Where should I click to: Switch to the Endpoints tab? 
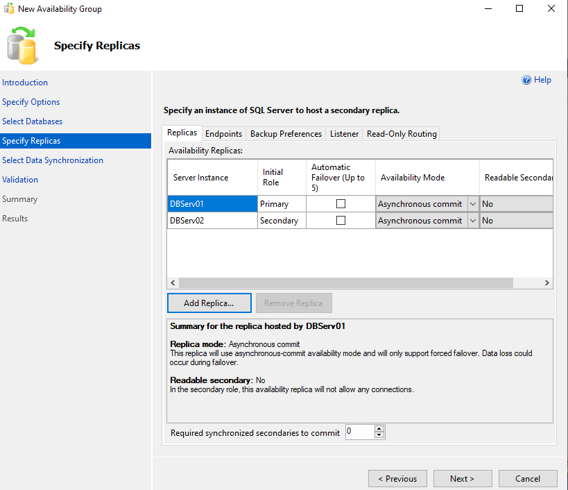[x=223, y=134]
